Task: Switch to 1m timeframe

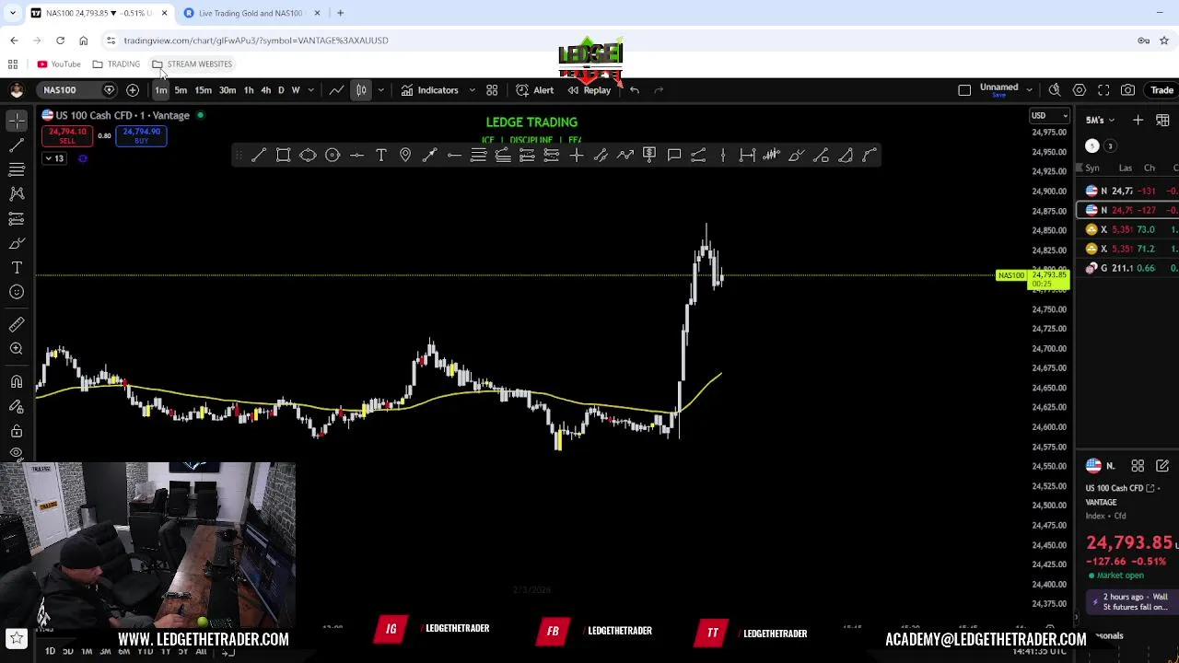Action: pyautogui.click(x=161, y=90)
